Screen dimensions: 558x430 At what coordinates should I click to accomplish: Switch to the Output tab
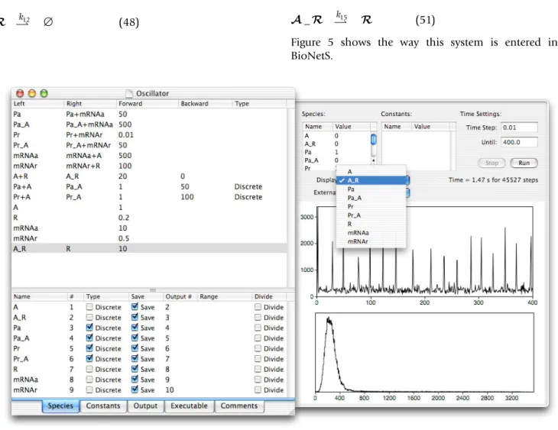click(145, 406)
